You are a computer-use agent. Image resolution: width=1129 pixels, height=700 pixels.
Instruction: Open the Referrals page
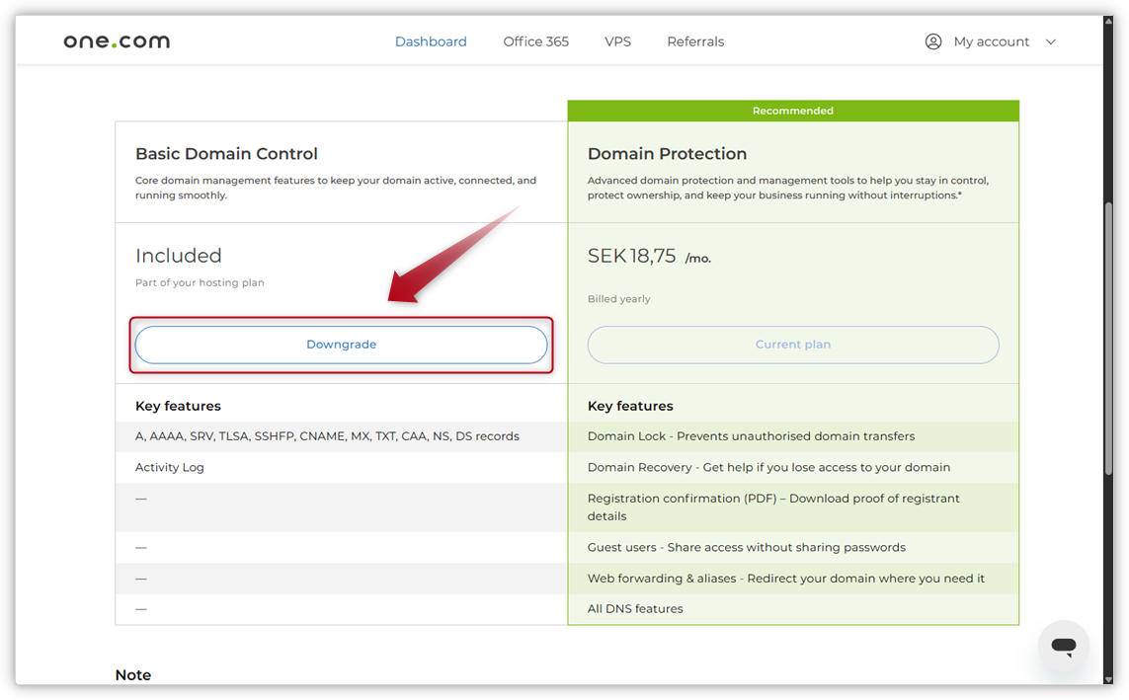coord(695,40)
